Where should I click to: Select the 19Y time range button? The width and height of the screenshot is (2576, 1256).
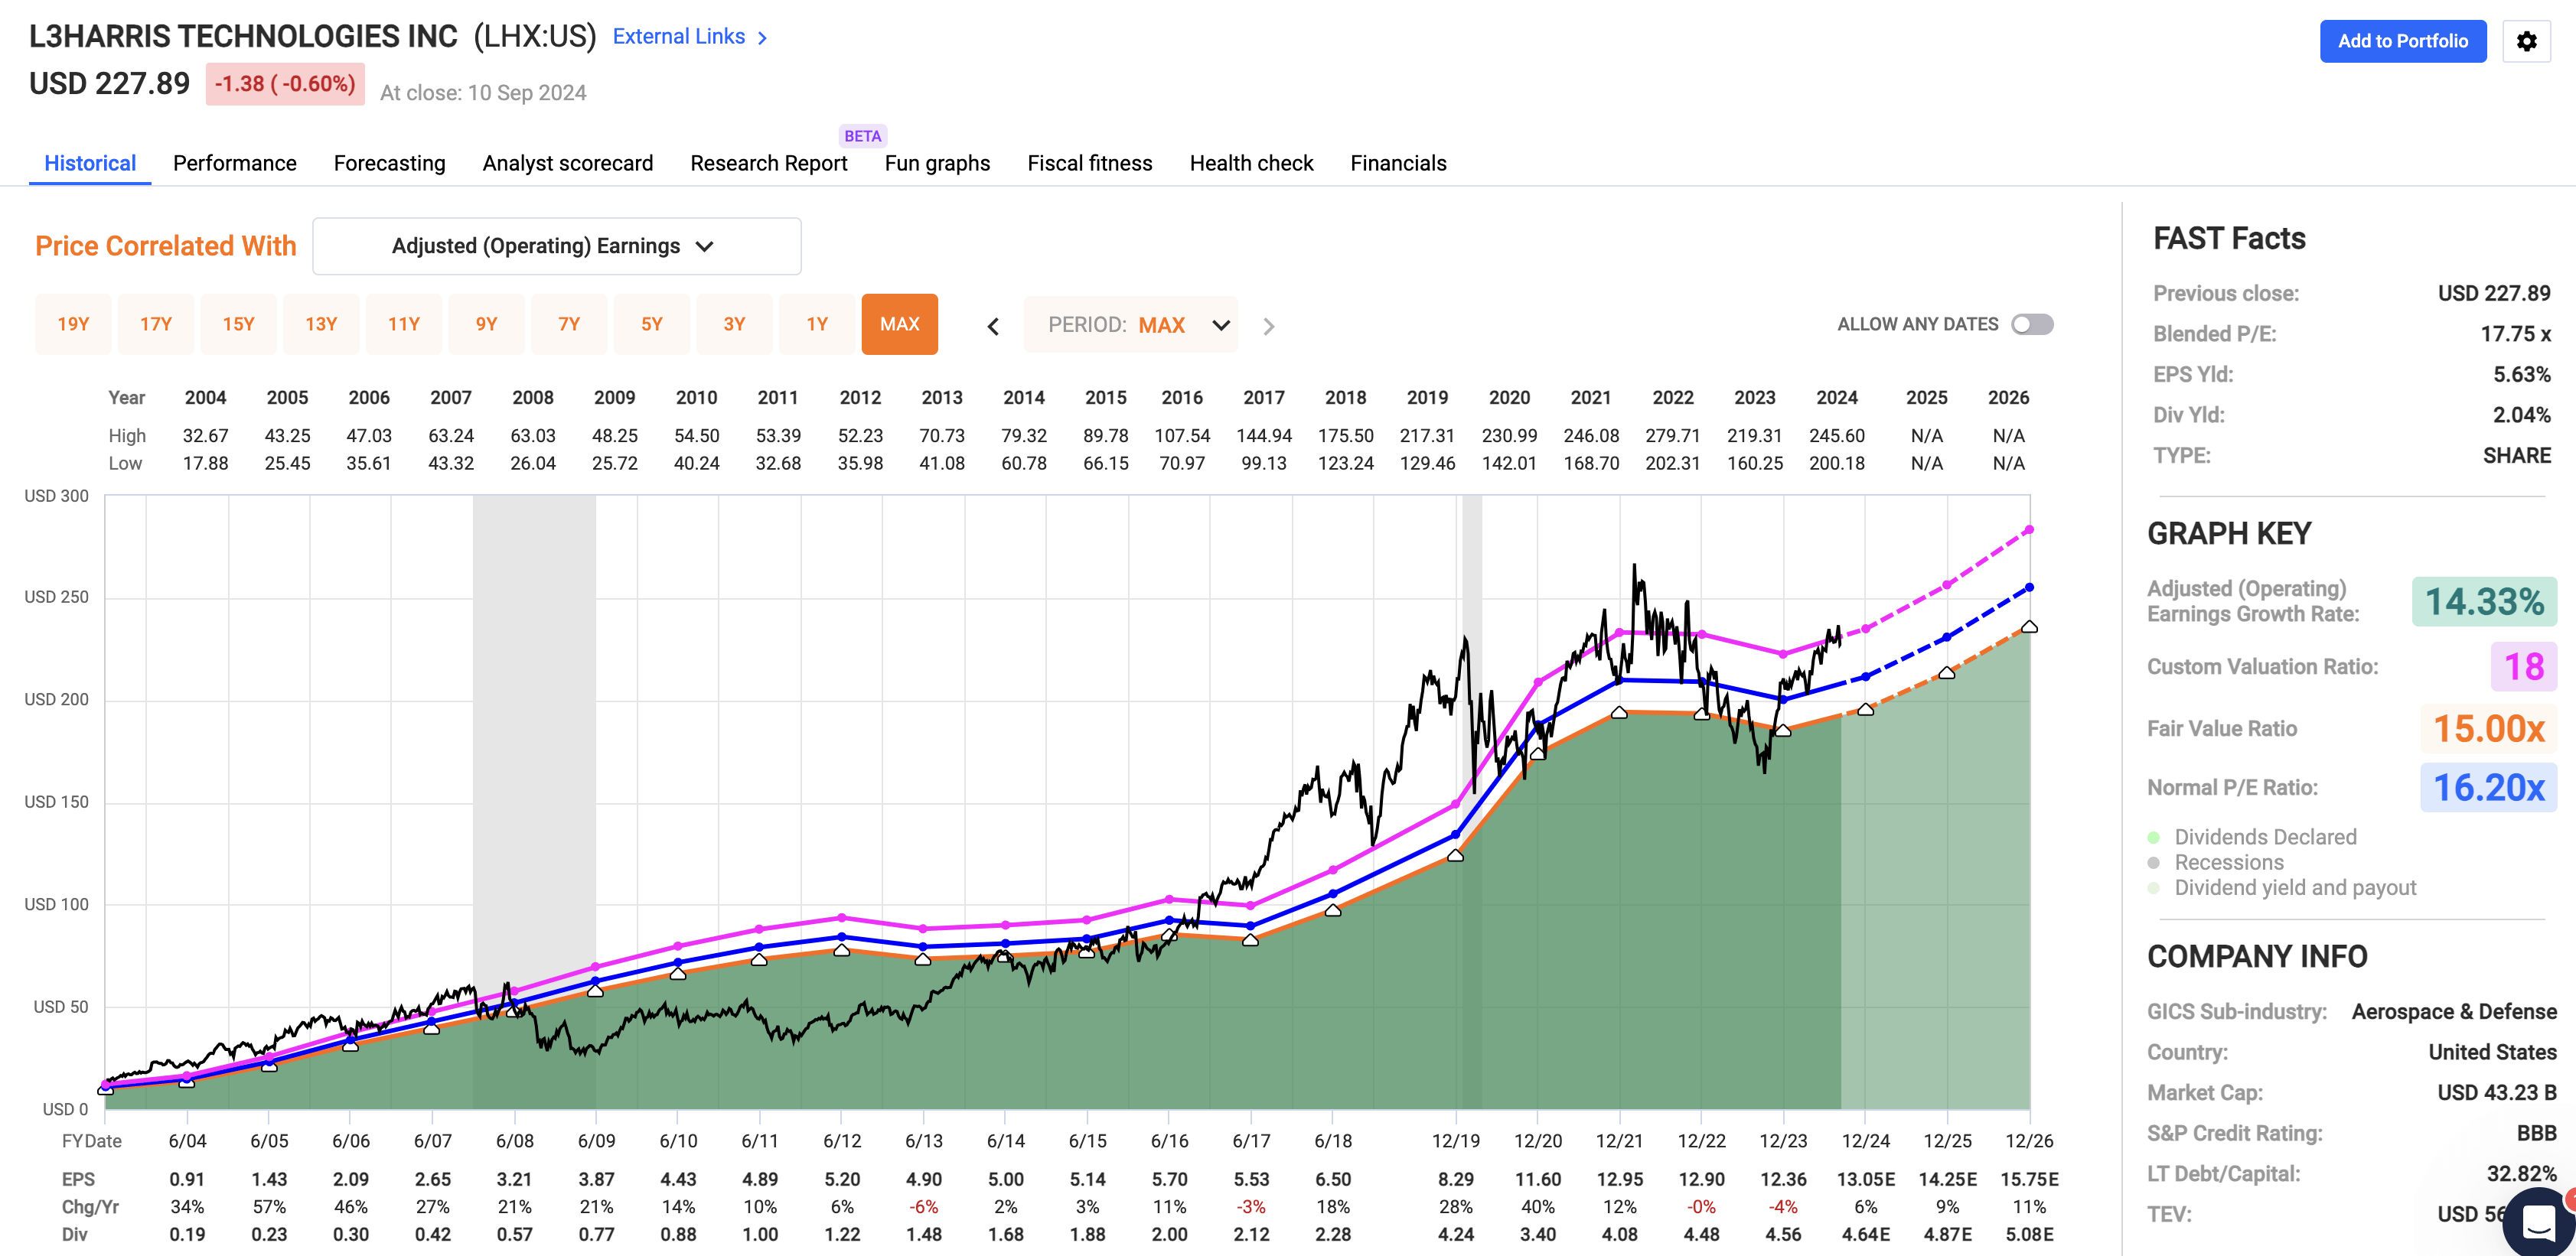click(x=73, y=324)
